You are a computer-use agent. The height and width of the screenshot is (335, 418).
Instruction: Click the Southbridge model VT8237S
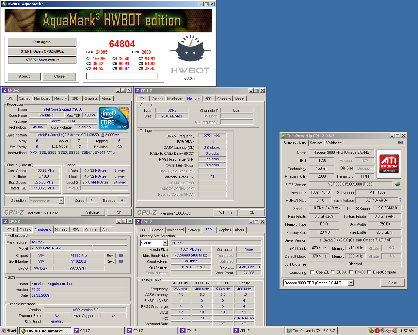pos(79,261)
